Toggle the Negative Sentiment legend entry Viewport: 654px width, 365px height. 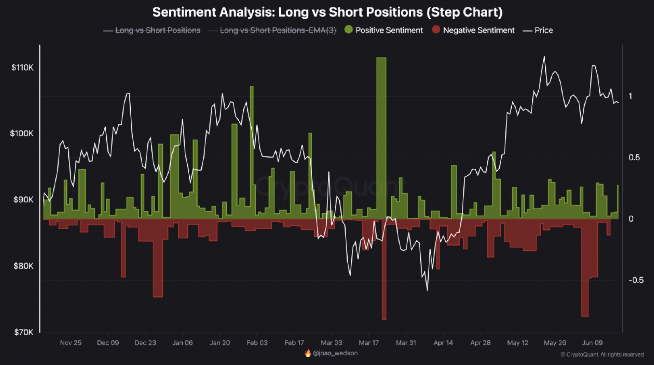(473, 30)
